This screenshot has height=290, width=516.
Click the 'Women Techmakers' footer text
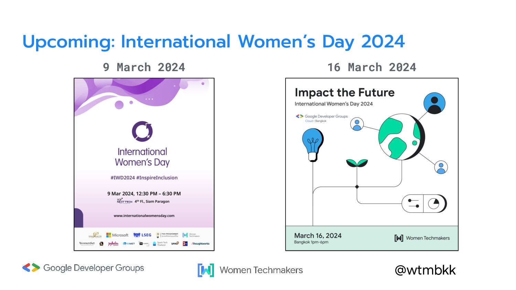261,270
